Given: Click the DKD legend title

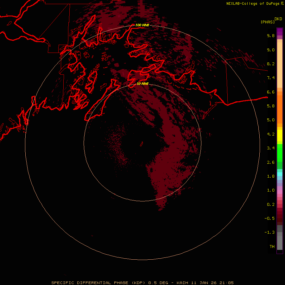Looking at the screenshot, I should (278, 19).
